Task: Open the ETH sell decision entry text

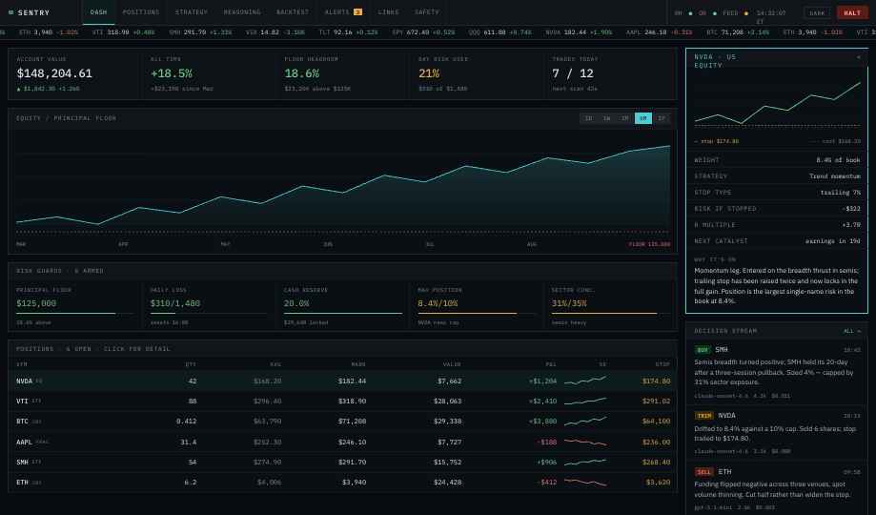Action: click(x=772, y=489)
